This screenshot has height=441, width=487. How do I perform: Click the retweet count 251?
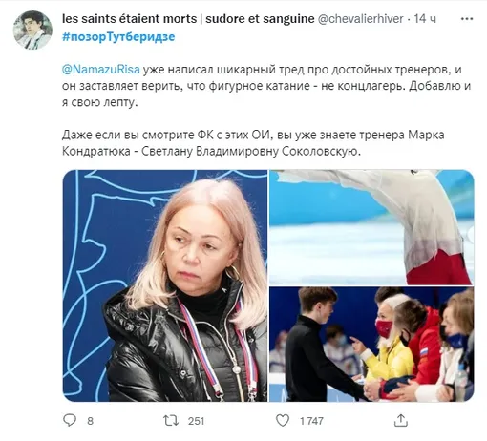point(196,421)
